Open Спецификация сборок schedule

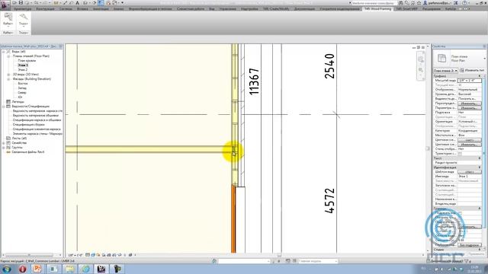pyautogui.click(x=29, y=125)
